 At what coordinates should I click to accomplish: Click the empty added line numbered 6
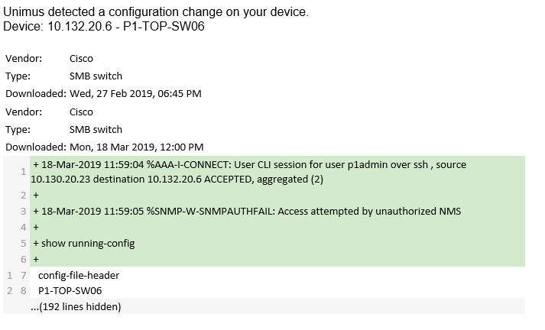[x=277, y=259]
